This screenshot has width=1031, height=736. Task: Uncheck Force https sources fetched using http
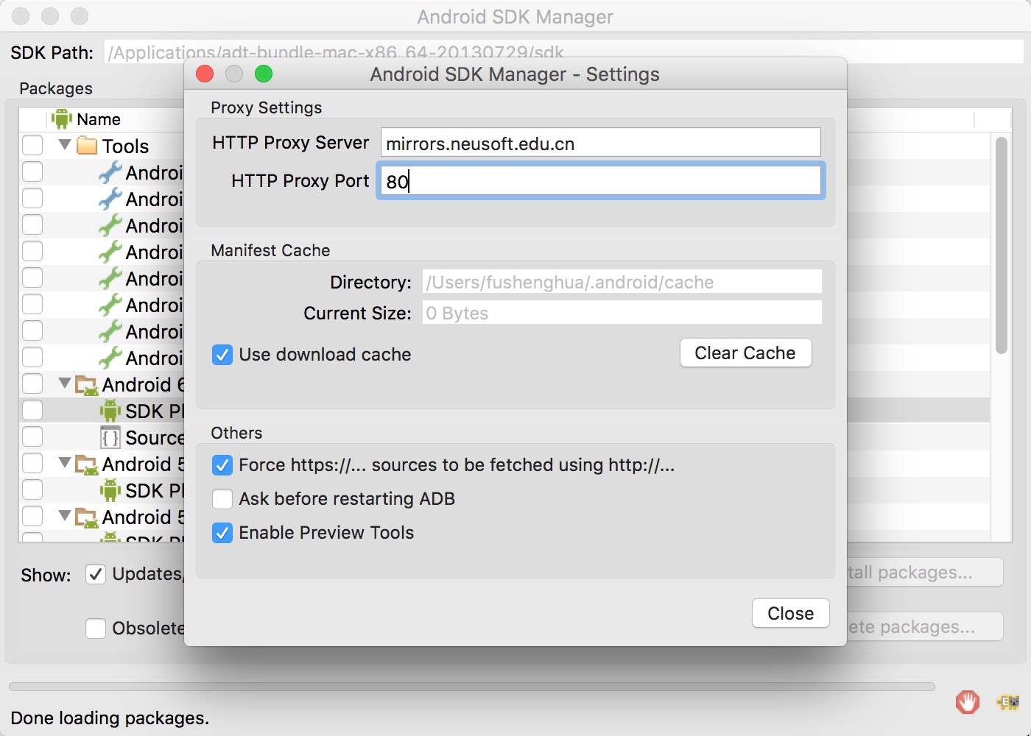pyautogui.click(x=222, y=465)
